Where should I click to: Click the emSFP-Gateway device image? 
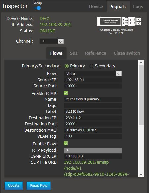click(x=119, y=21)
